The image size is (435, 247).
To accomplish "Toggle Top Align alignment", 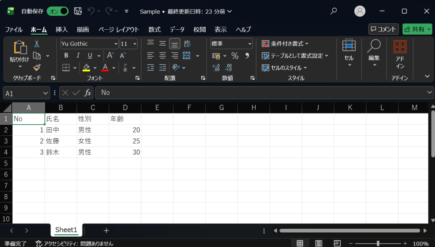I will [150, 42].
